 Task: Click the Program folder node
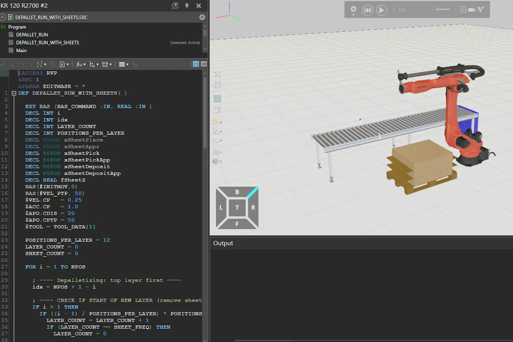coord(17,27)
